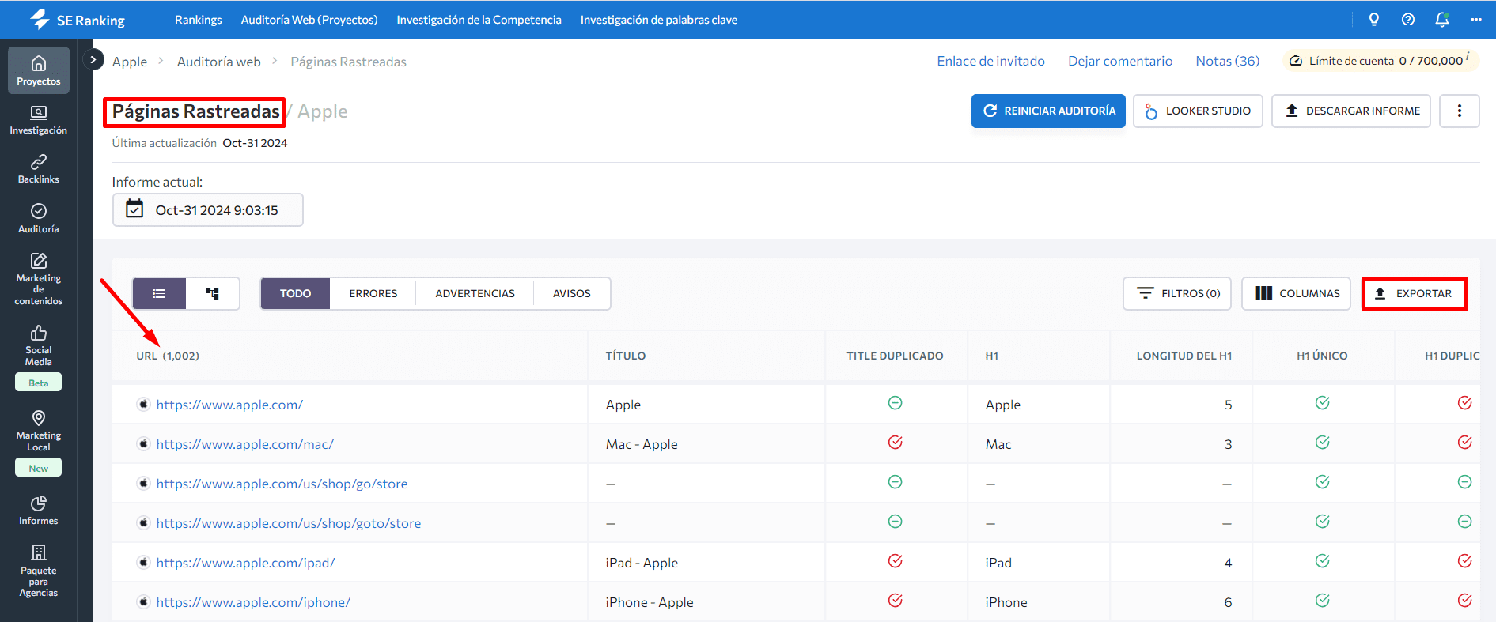Open Social Media in sidebar

coord(39,345)
